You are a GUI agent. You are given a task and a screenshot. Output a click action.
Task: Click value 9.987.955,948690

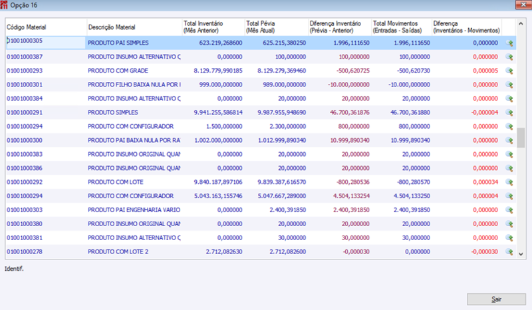[281, 112]
